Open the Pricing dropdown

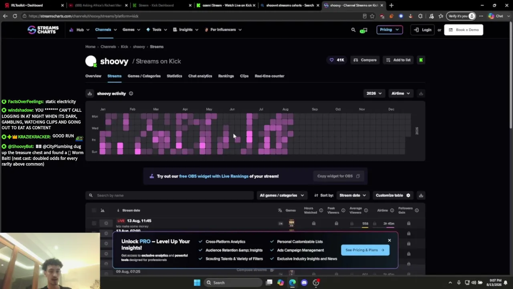(x=390, y=30)
